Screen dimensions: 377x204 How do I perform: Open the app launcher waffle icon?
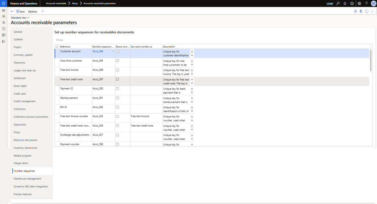[4, 3]
